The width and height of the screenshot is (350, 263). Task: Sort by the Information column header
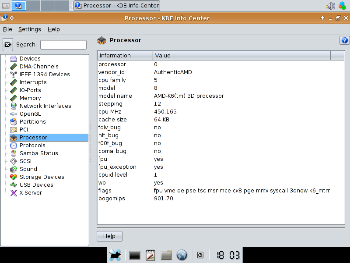(x=125, y=56)
